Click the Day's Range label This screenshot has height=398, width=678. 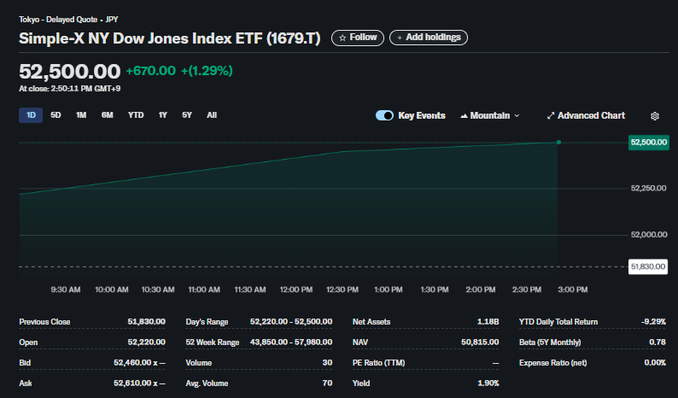pos(207,322)
